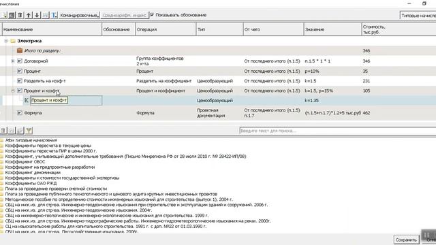Click Проектная документация type cell

click(211, 113)
